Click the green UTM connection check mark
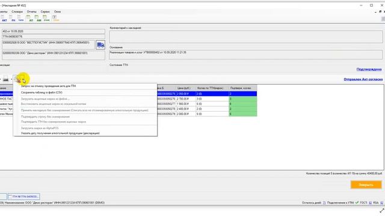This screenshot has height=216, width=385. (357, 203)
